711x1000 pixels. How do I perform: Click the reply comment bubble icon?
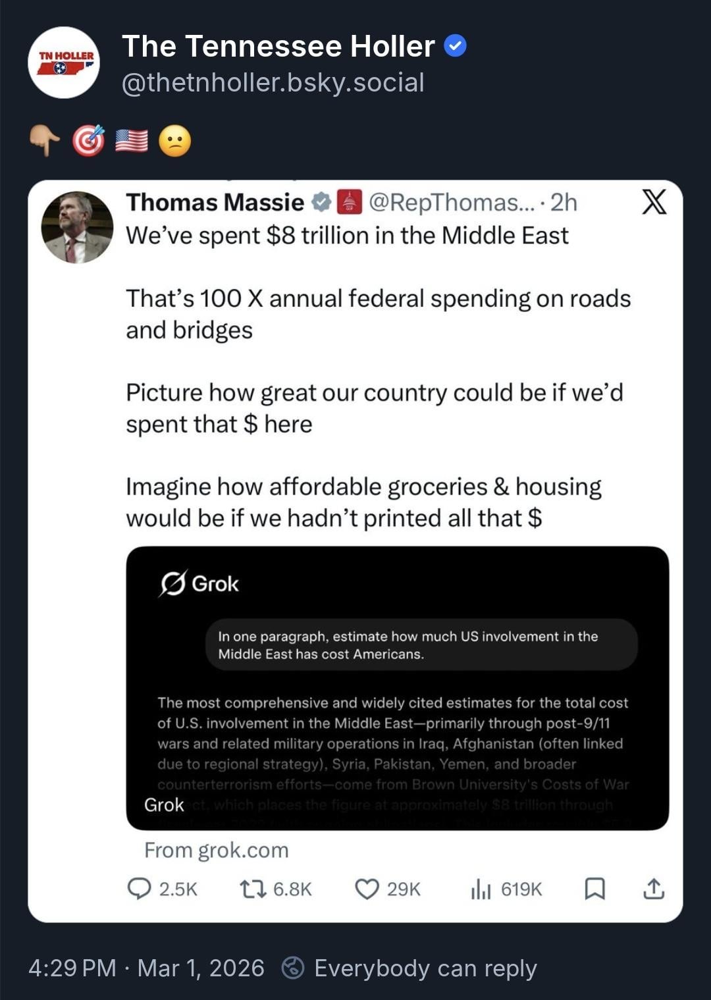(139, 889)
